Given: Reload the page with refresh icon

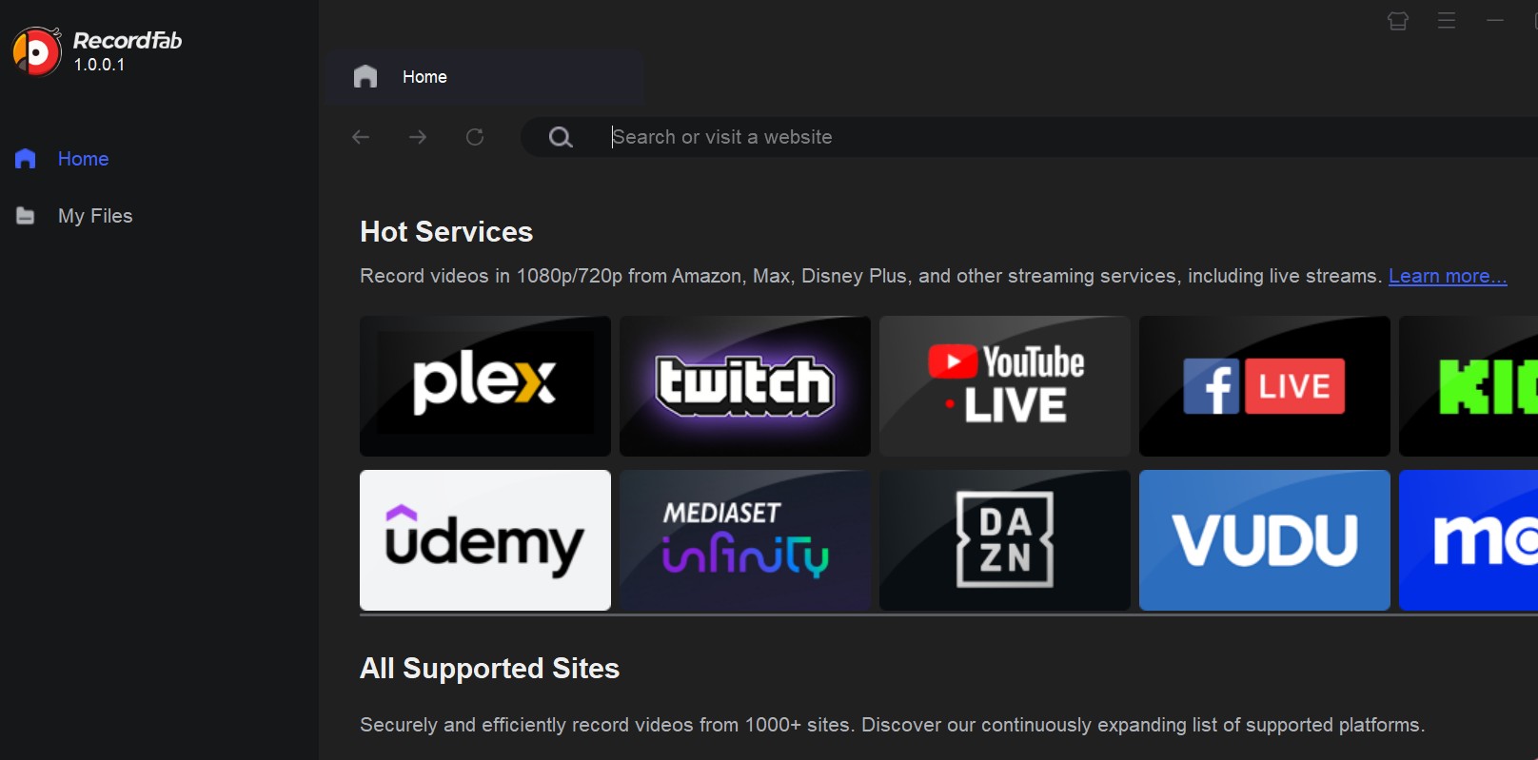Looking at the screenshot, I should click(x=475, y=137).
